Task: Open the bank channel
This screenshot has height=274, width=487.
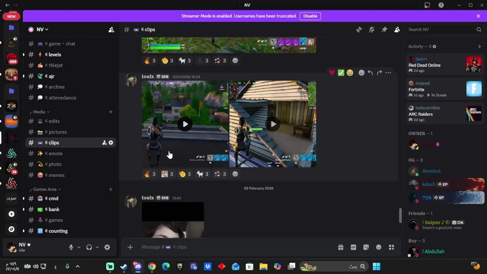Action: [70, 209]
